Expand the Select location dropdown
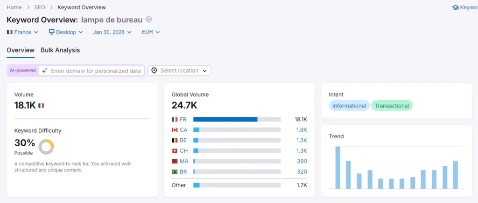This screenshot has height=203, width=478. point(179,70)
